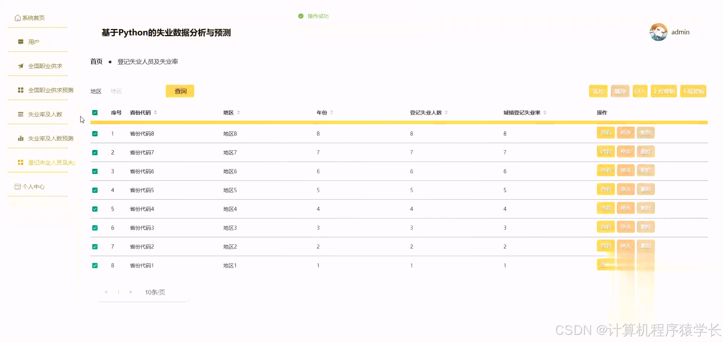This screenshot has height=342, width=723.
Task: Click the 下载模板 download template button
Action: tap(693, 91)
